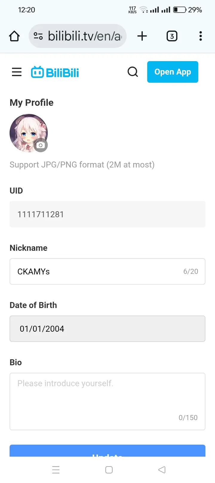Tap the site info icon in address bar
215x483 pixels.
[x=38, y=36]
